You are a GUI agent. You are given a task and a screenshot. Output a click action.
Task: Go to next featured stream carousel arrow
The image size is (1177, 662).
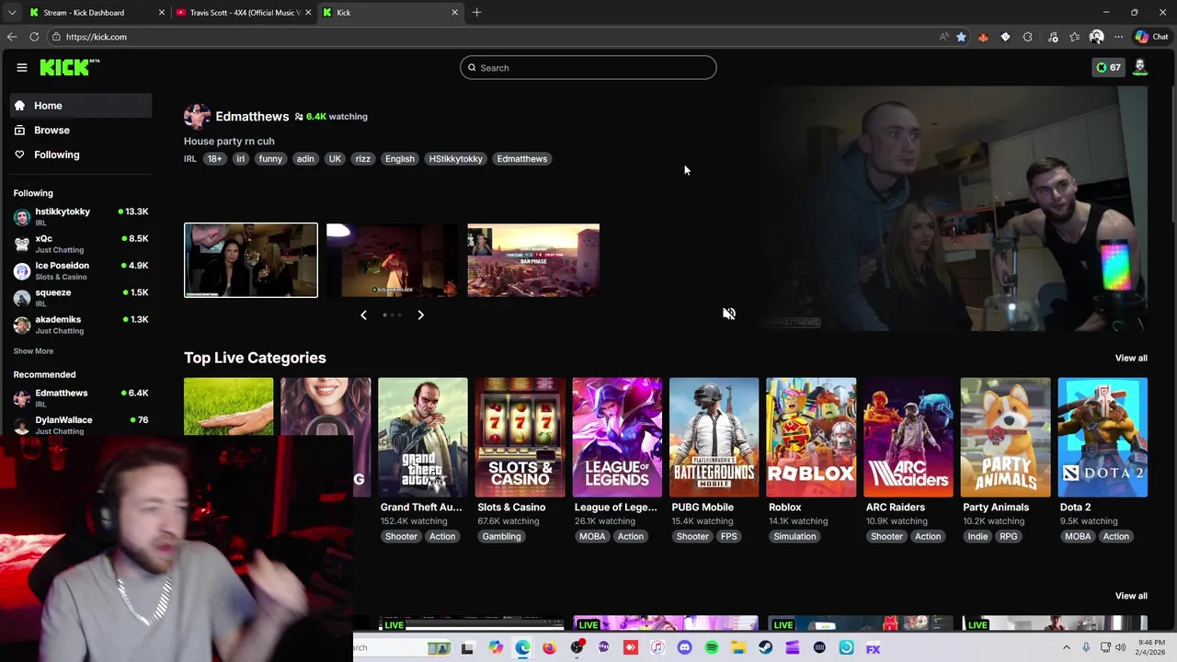tap(420, 314)
